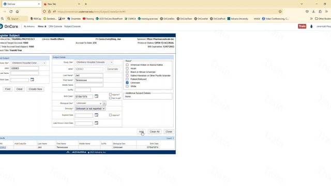
Task: Click the Middle Name input field
Action: (89, 85)
